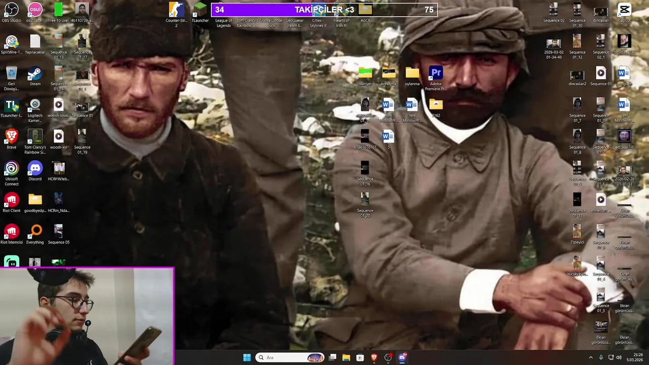Select the SplitWire-T desktop shortcut
This screenshot has width=649, height=365.
click(x=11, y=45)
